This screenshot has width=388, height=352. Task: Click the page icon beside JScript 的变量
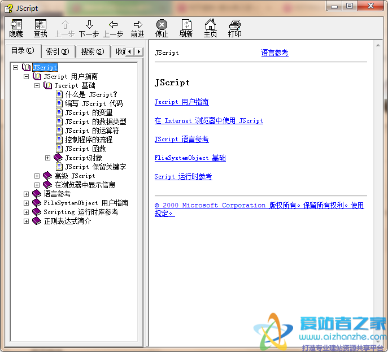tap(59, 112)
